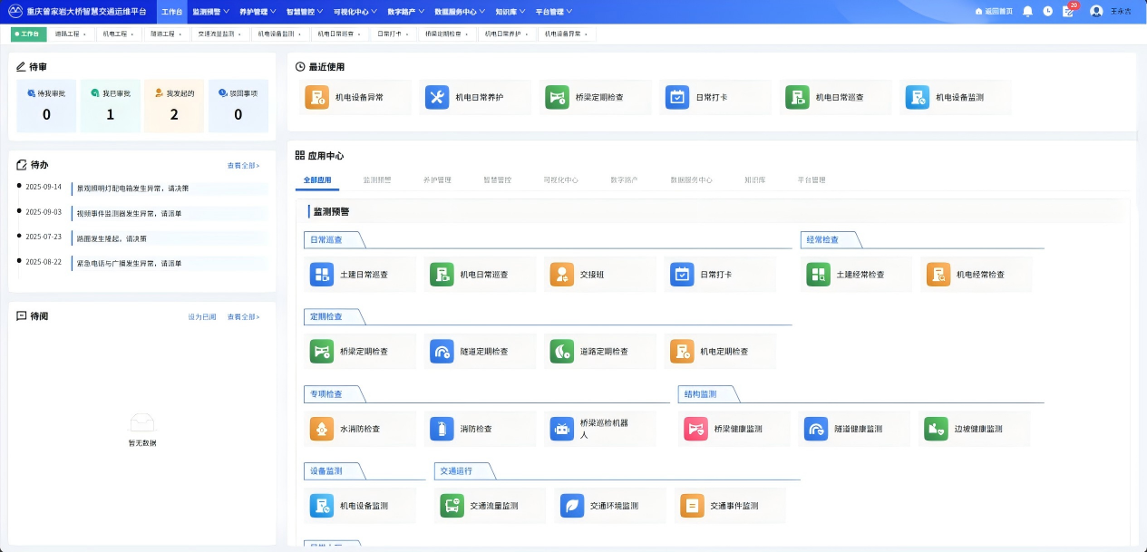1147x552 pixels.
Task: Open 我发起的 card in 待审
Action: pos(174,106)
